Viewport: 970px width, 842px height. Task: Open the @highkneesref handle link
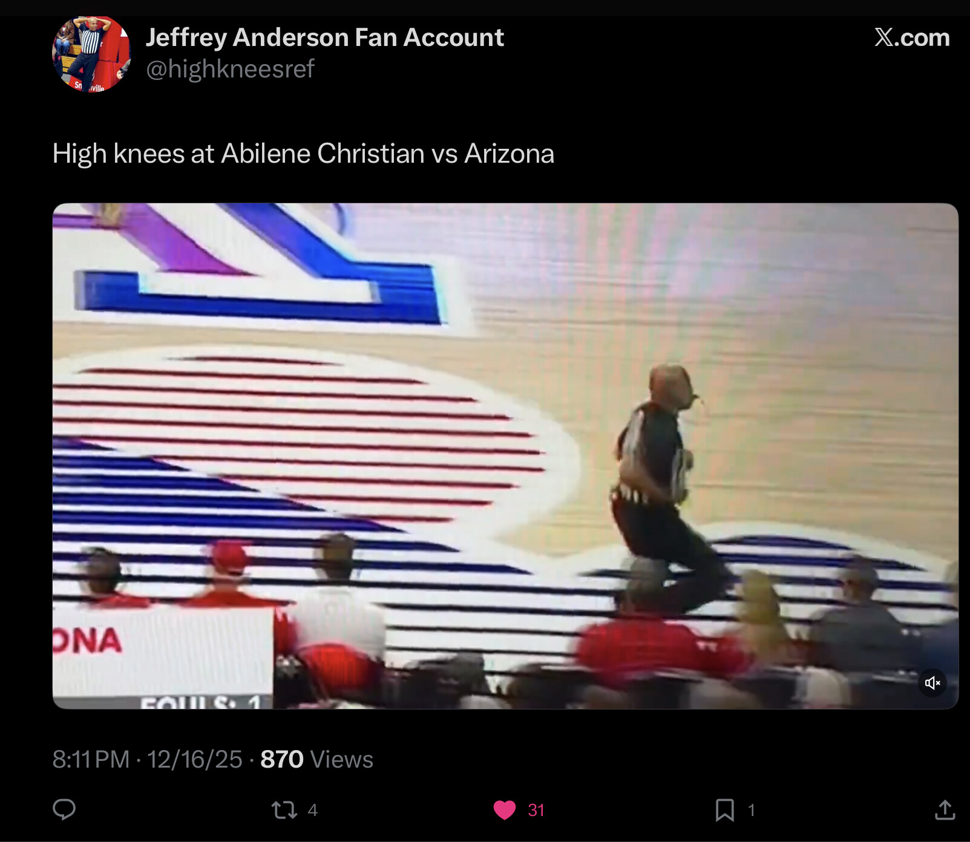tap(230, 69)
